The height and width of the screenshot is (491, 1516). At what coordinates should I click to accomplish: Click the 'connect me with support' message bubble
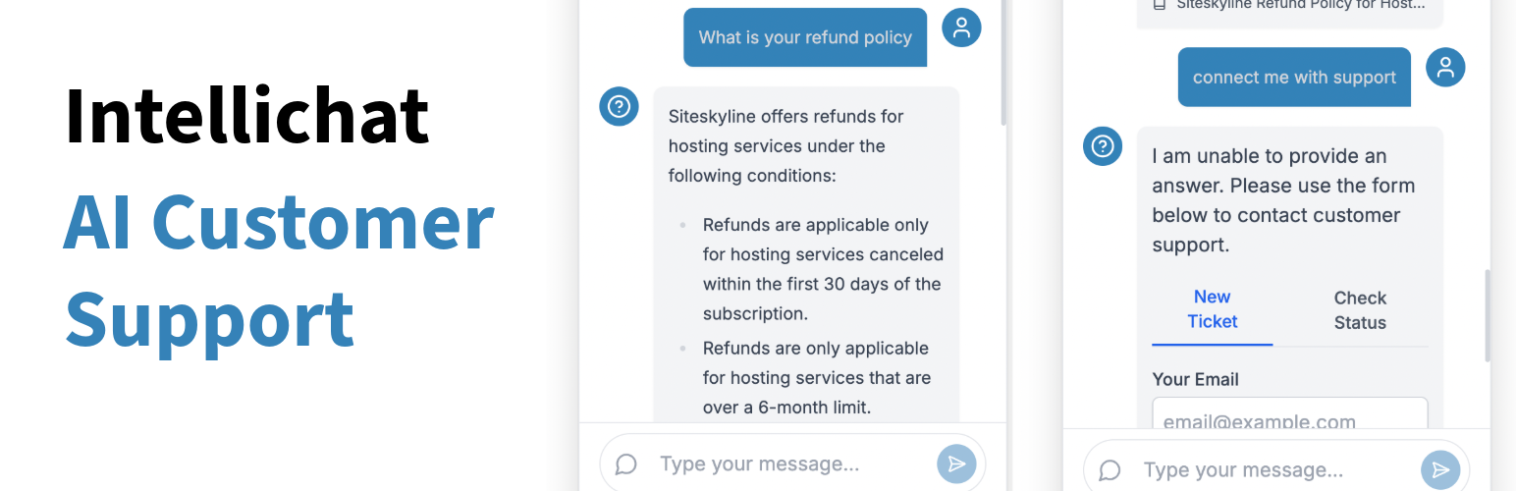click(1294, 78)
